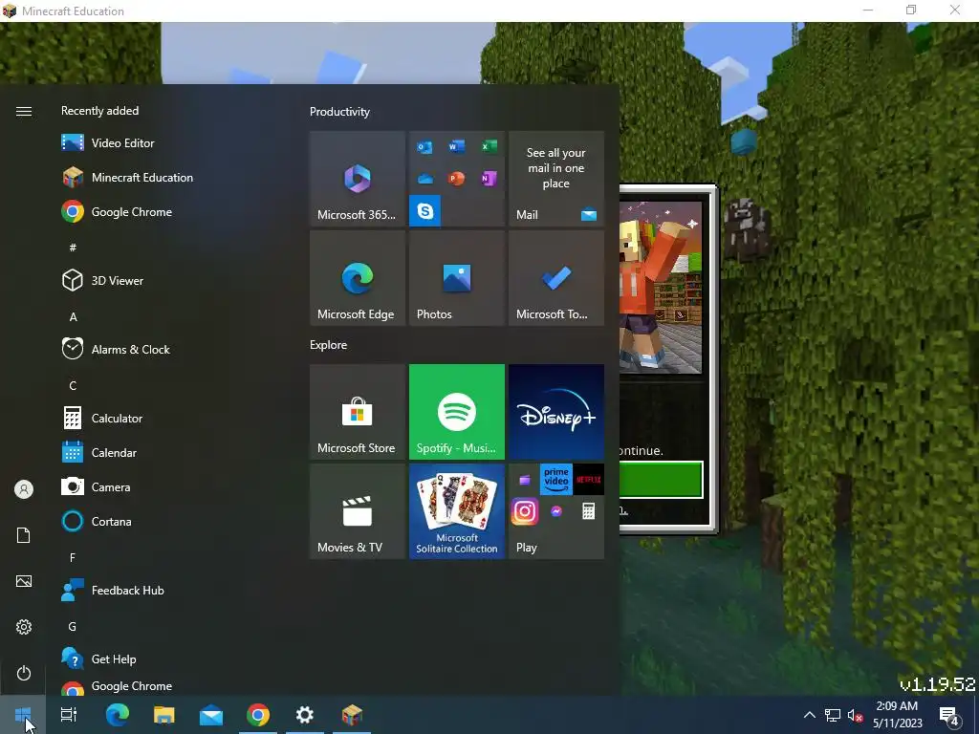
Task: Click the green button in Minecraft dialog
Action: (x=662, y=480)
